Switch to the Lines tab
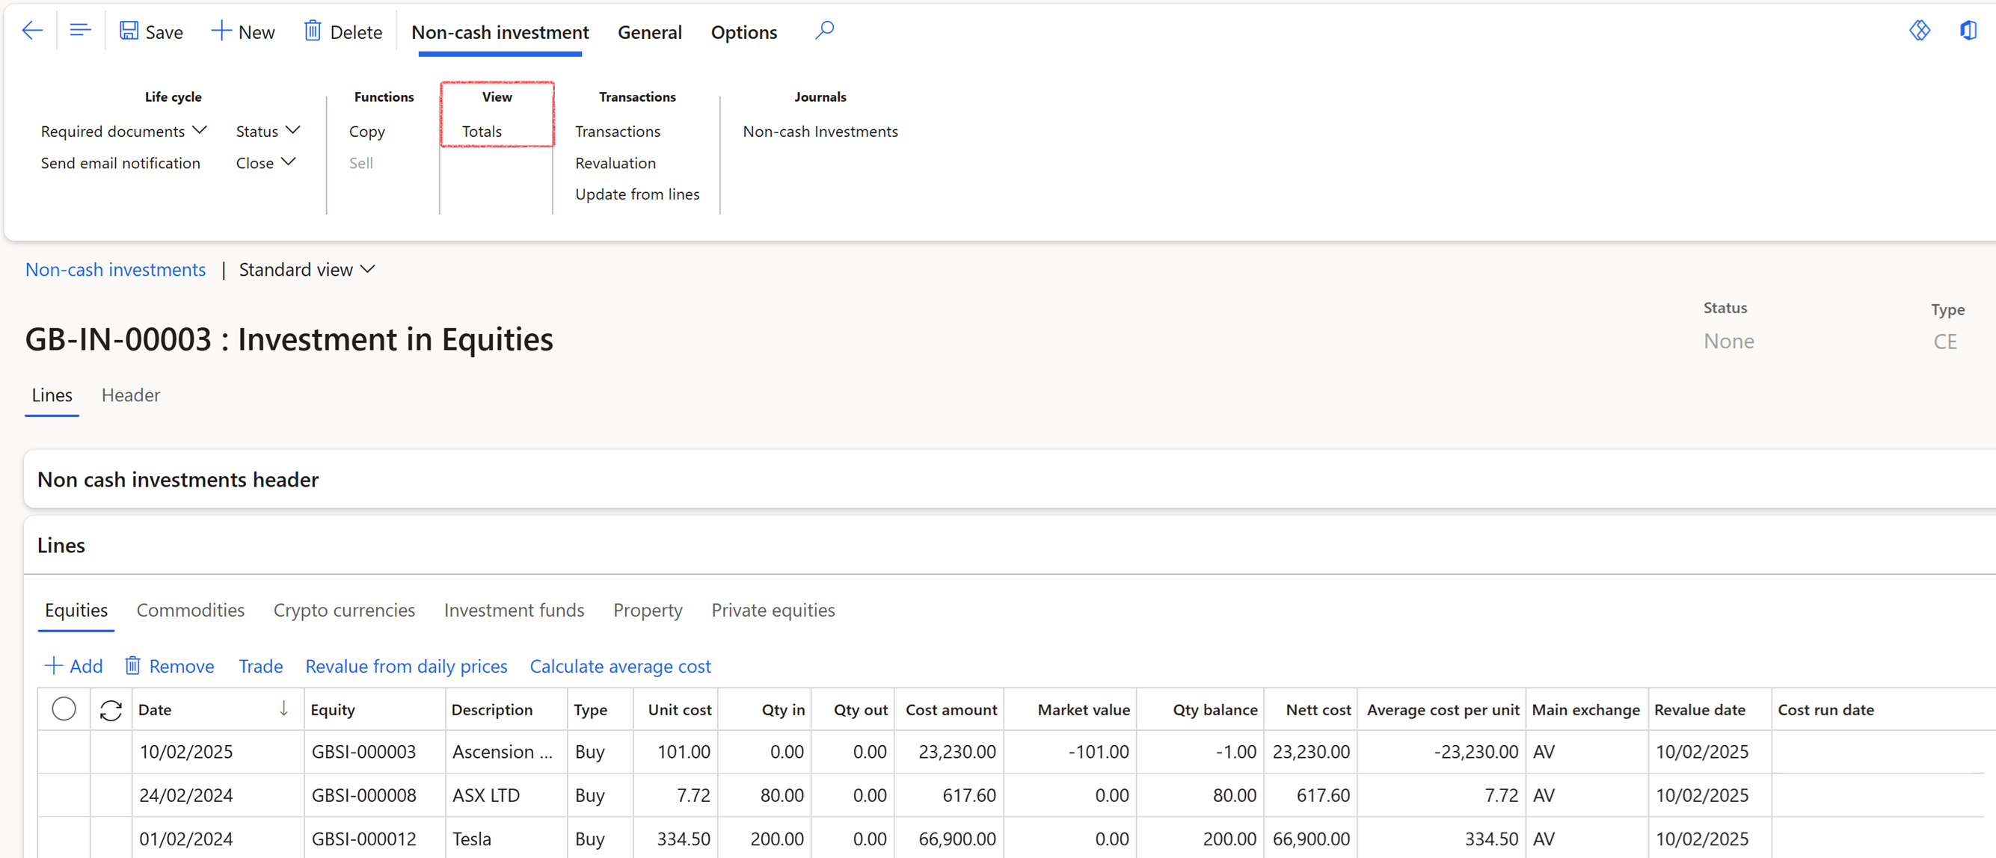The width and height of the screenshot is (1996, 858). (x=52, y=395)
